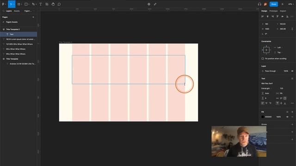Switch to the Design tab
Screen dimensions: 296x166
[264, 11]
